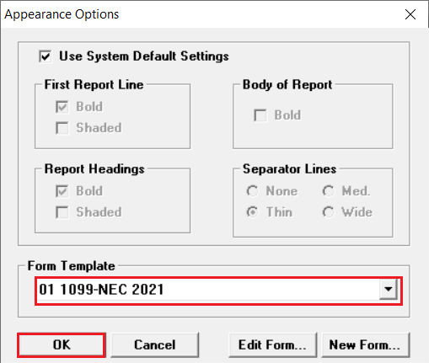Screen dimensions: 429x363
Task: Click the Use System Default Settings label text
Action: (144, 56)
